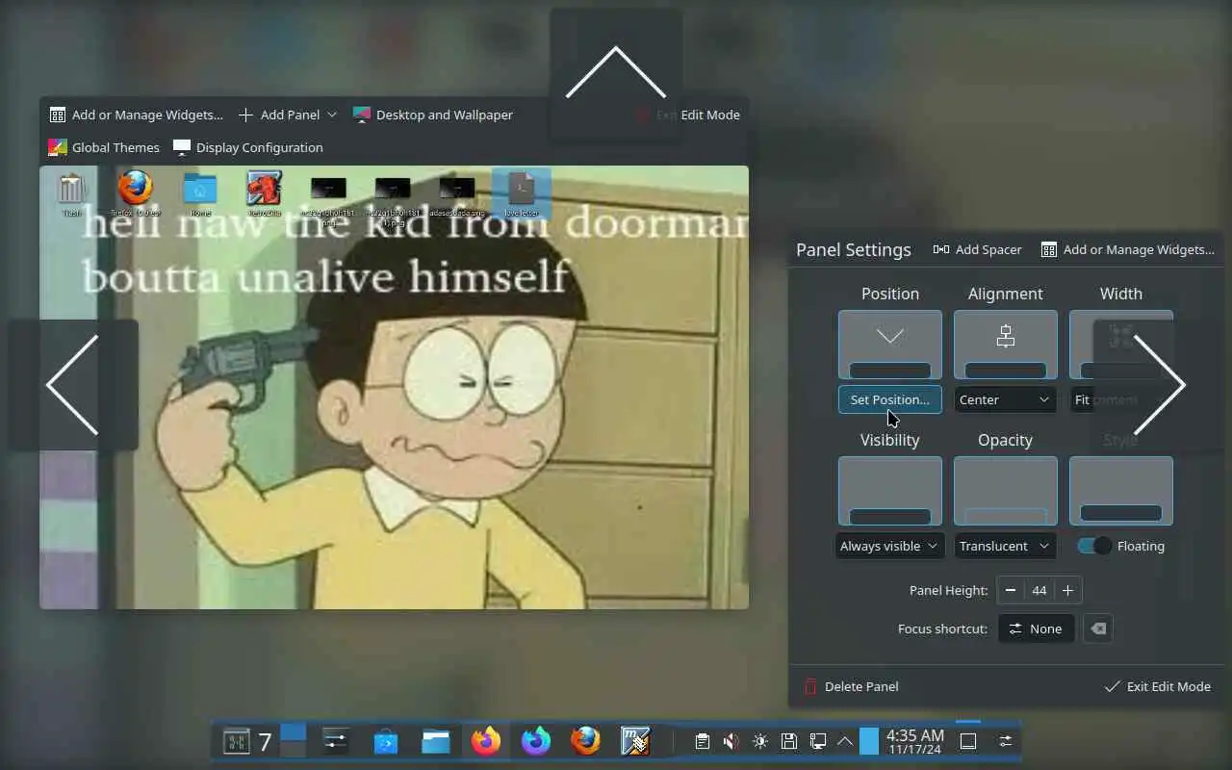The height and width of the screenshot is (770, 1232).
Task: Click the Show Desktop panel icon
Action: [968, 741]
